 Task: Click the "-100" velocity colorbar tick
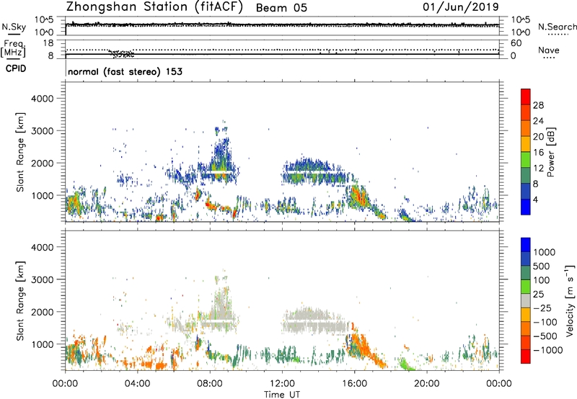(545, 322)
